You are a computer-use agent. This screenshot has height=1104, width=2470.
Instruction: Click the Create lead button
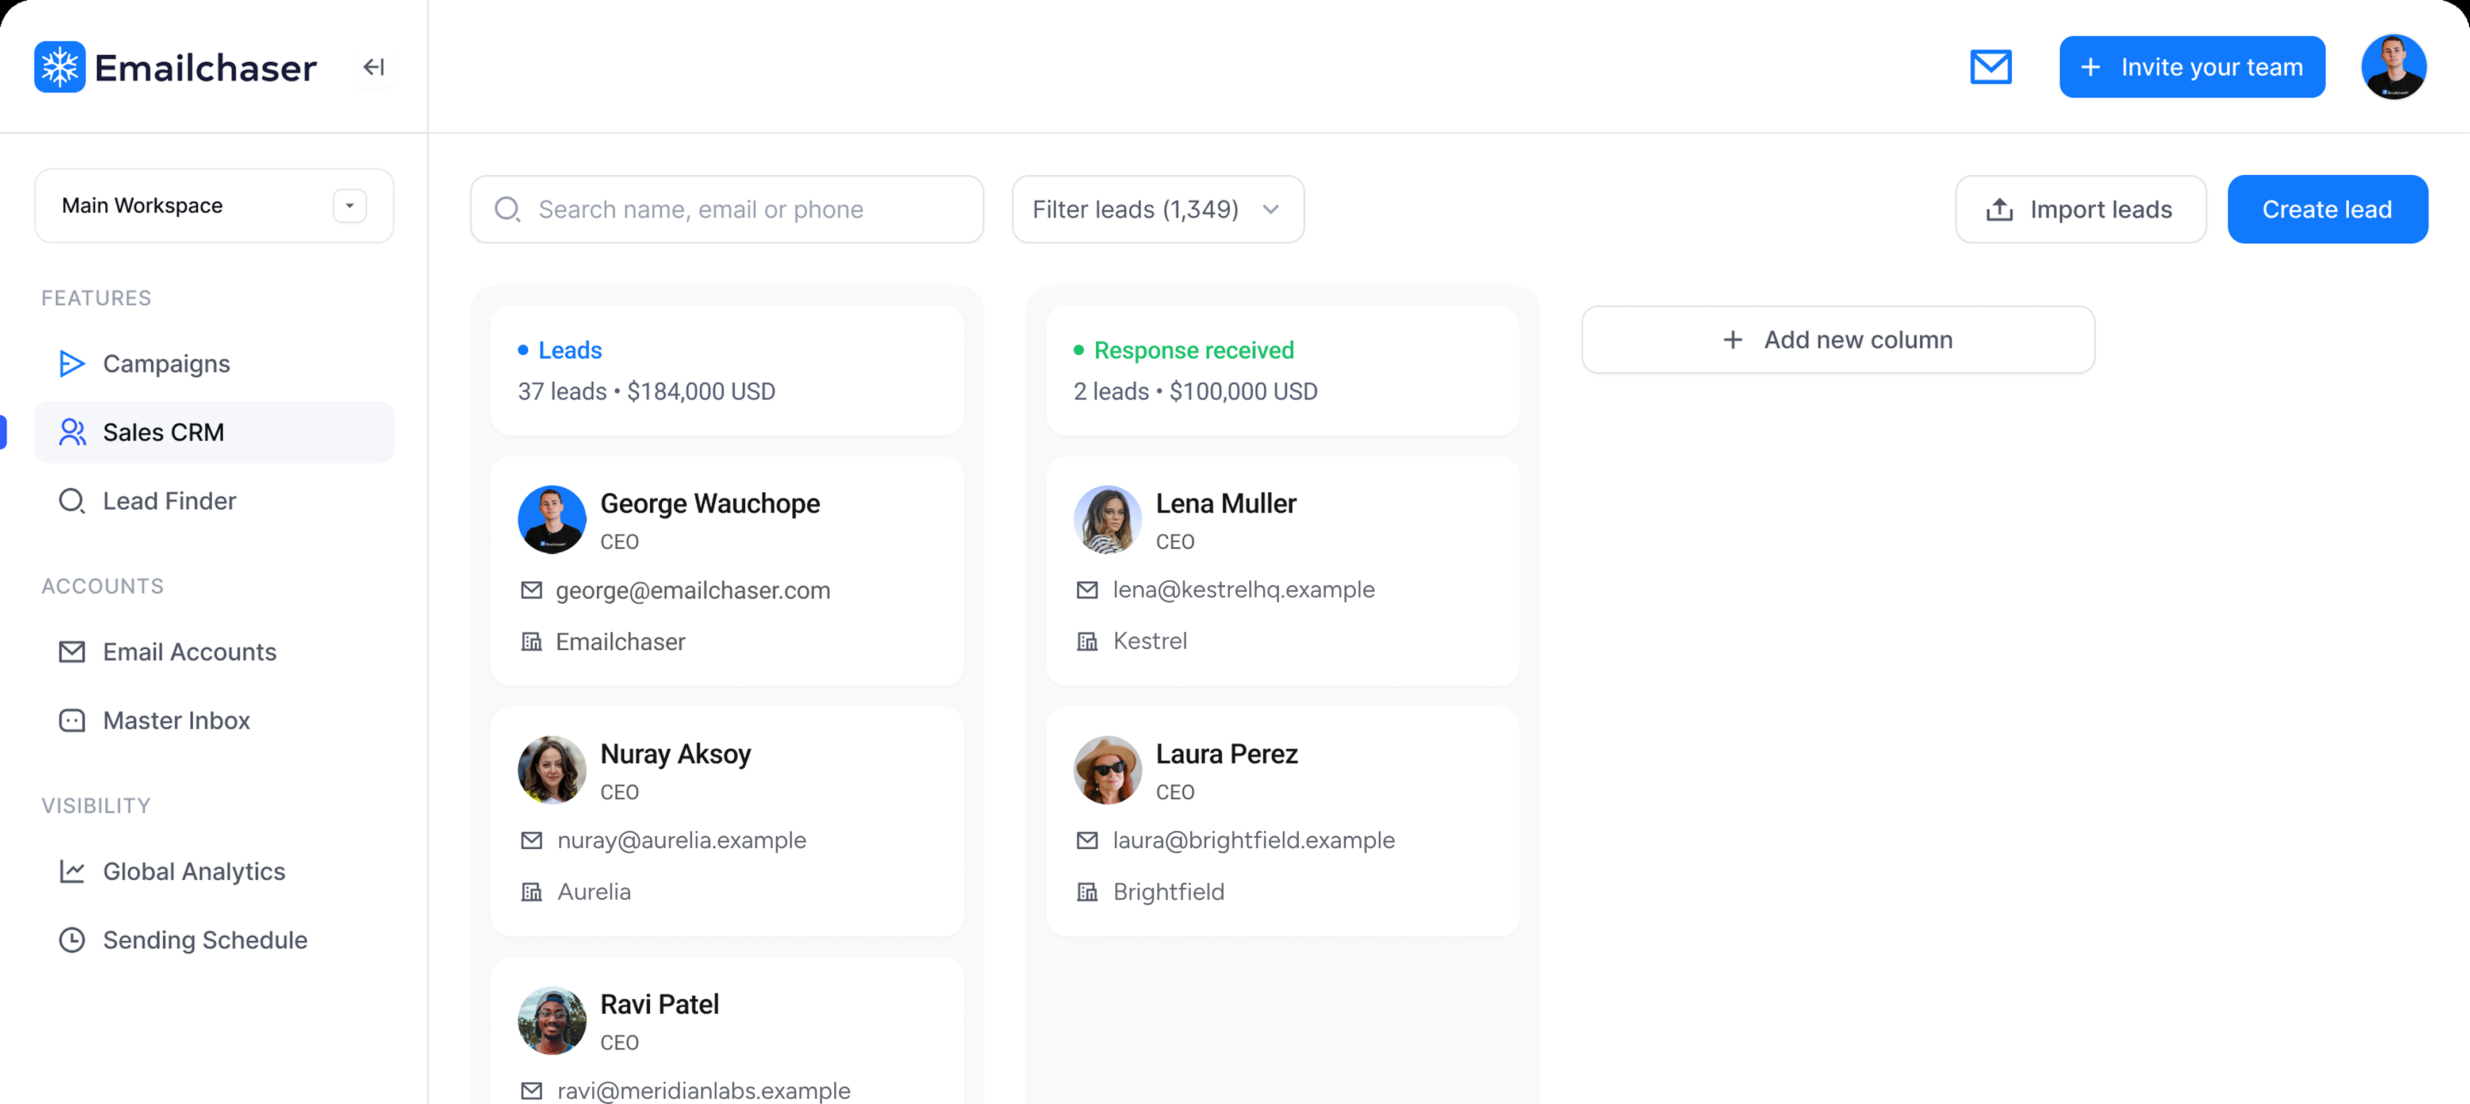click(2327, 209)
